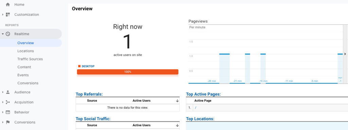Click the active users count 1
348x130 pixels.
(127, 42)
